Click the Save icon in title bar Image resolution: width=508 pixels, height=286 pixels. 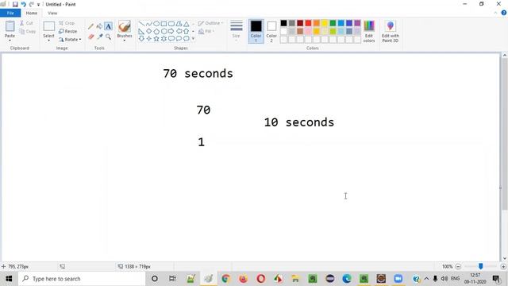(15, 5)
